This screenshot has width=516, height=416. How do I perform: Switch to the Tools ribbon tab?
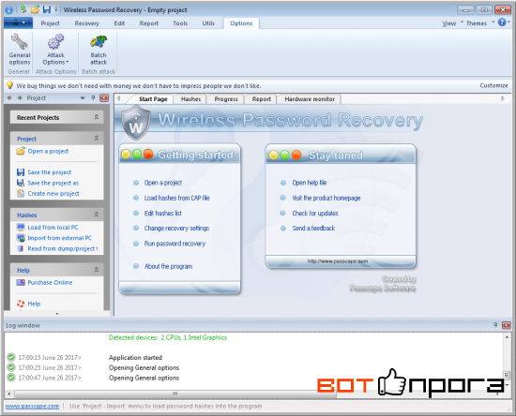[180, 23]
